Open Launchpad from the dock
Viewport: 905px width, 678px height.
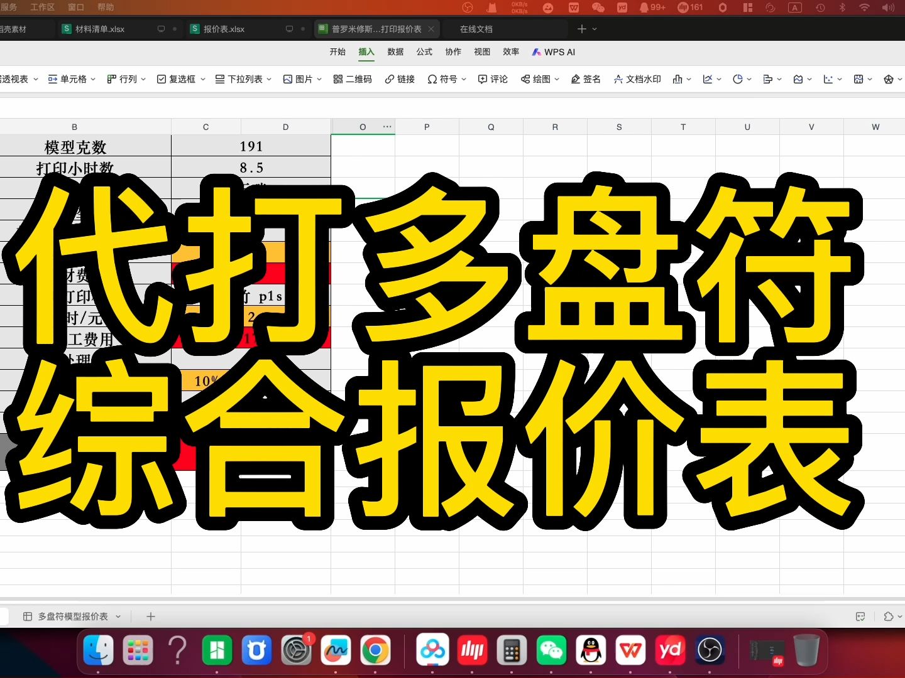coord(138,650)
